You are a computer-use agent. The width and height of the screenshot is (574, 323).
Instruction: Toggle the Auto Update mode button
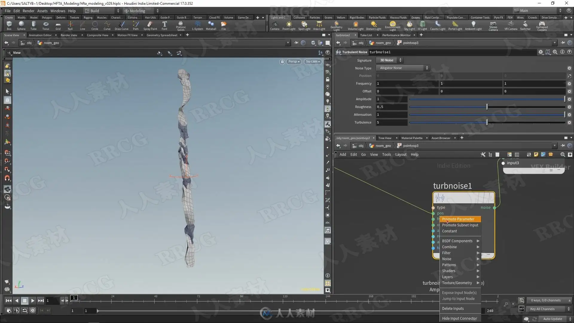552,319
